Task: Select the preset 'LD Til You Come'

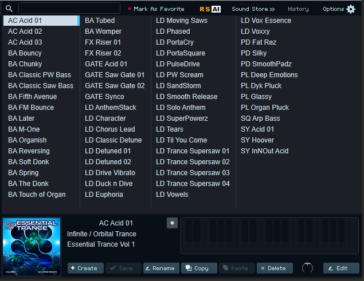Action: click(x=181, y=140)
